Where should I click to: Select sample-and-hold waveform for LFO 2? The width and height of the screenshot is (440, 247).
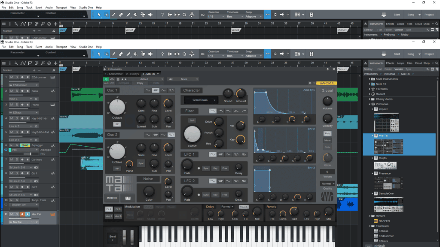coord(244,181)
